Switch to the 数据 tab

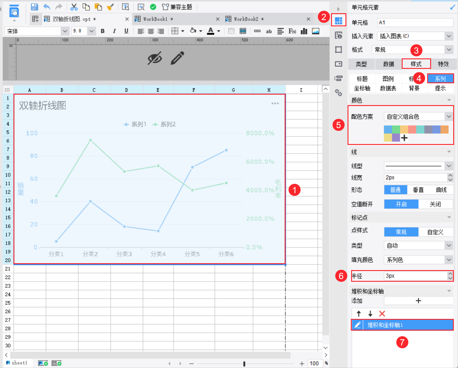[x=389, y=64]
